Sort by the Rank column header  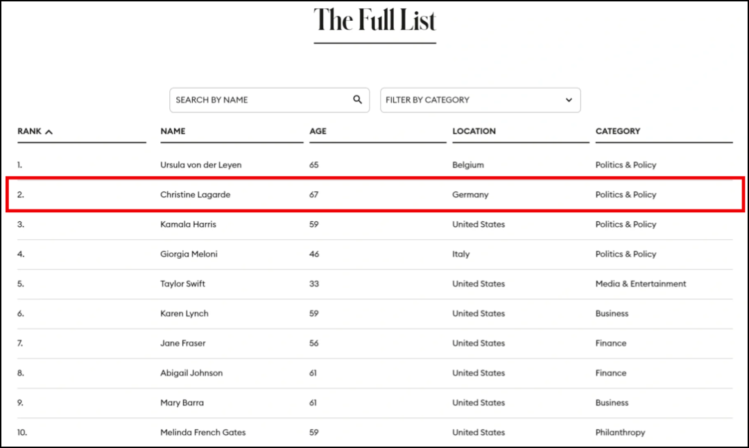tap(30, 131)
